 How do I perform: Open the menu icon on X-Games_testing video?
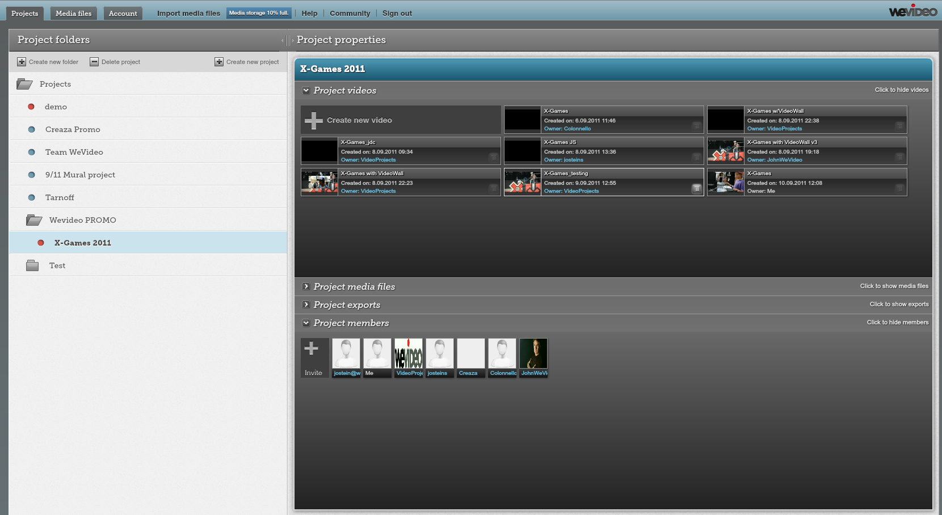tap(696, 188)
